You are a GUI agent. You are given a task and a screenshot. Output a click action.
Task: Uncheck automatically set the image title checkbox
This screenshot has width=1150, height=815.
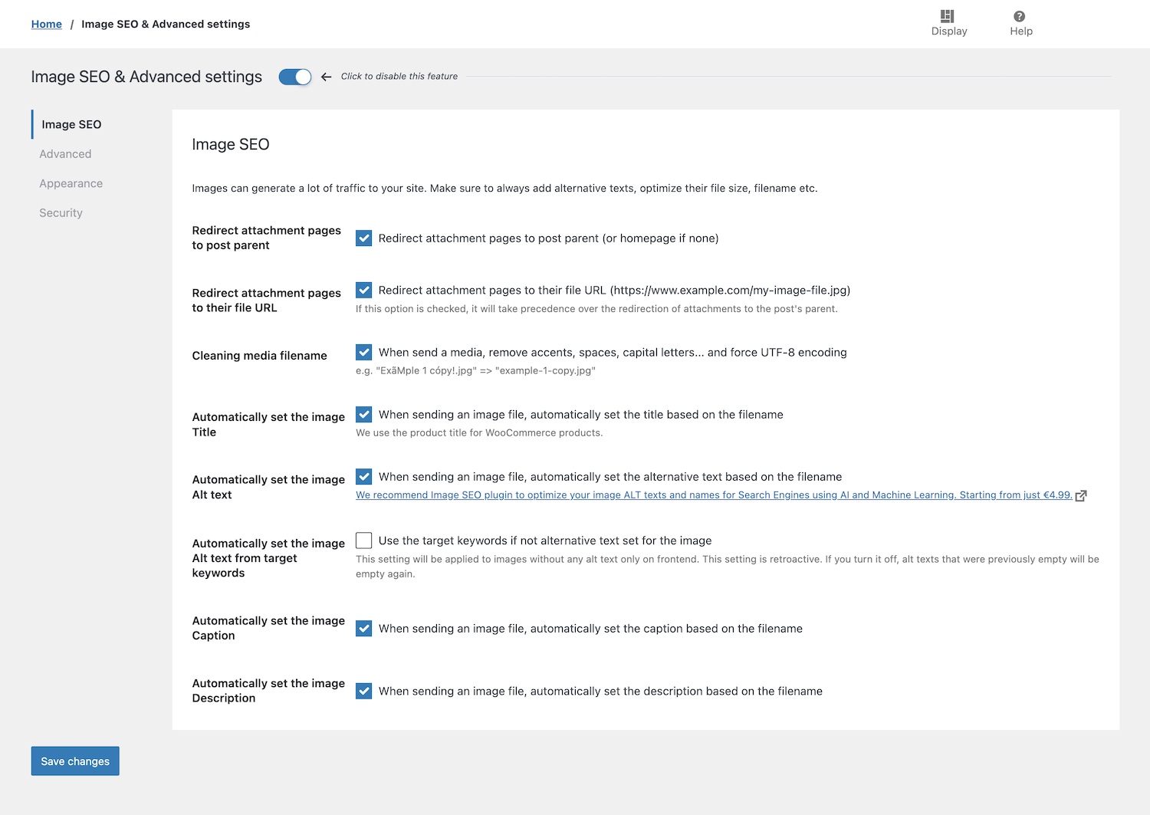pos(364,414)
